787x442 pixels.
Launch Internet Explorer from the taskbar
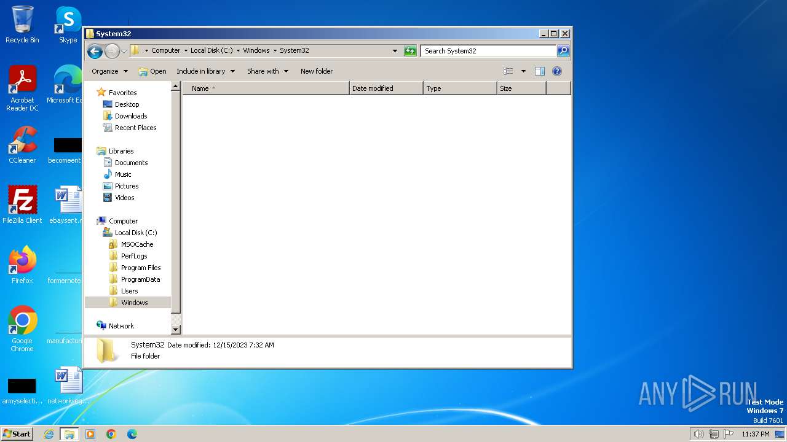click(49, 434)
